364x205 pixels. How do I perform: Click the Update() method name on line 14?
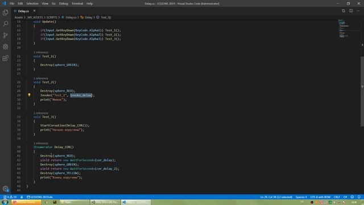pyautogui.click(x=49, y=22)
